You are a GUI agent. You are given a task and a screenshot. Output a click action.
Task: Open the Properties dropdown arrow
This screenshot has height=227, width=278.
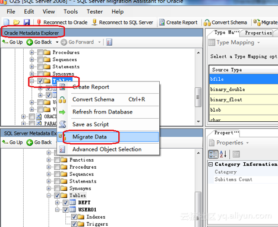click(x=247, y=143)
